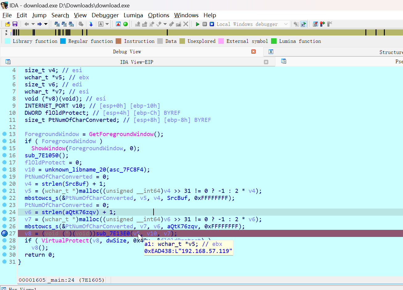This screenshot has width=403, height=290.
Task: Click the search next occurrence icon
Action: 81,24
